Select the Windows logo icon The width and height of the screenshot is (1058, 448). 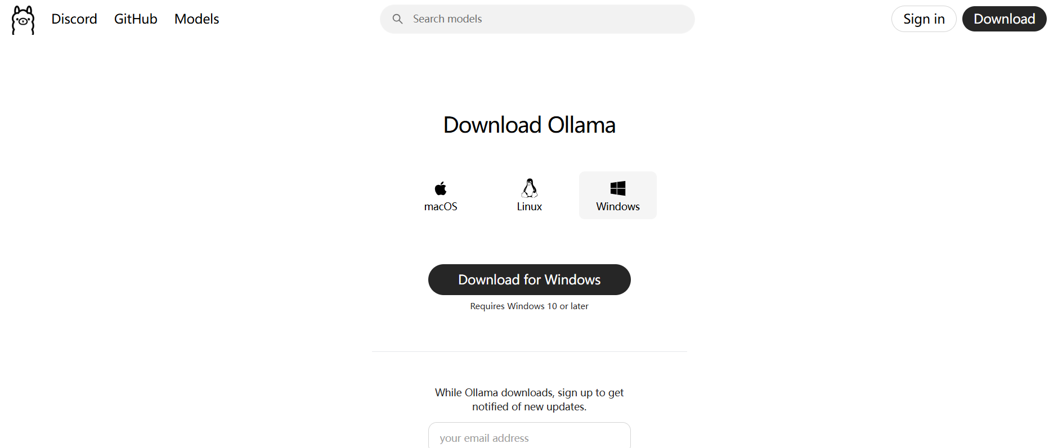pos(618,188)
